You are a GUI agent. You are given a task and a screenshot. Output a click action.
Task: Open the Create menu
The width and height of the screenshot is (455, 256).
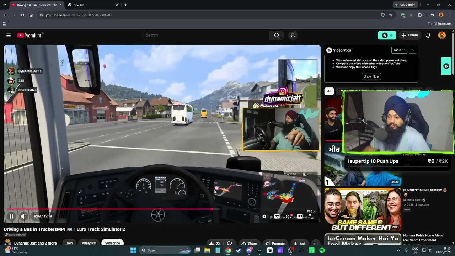coord(409,35)
